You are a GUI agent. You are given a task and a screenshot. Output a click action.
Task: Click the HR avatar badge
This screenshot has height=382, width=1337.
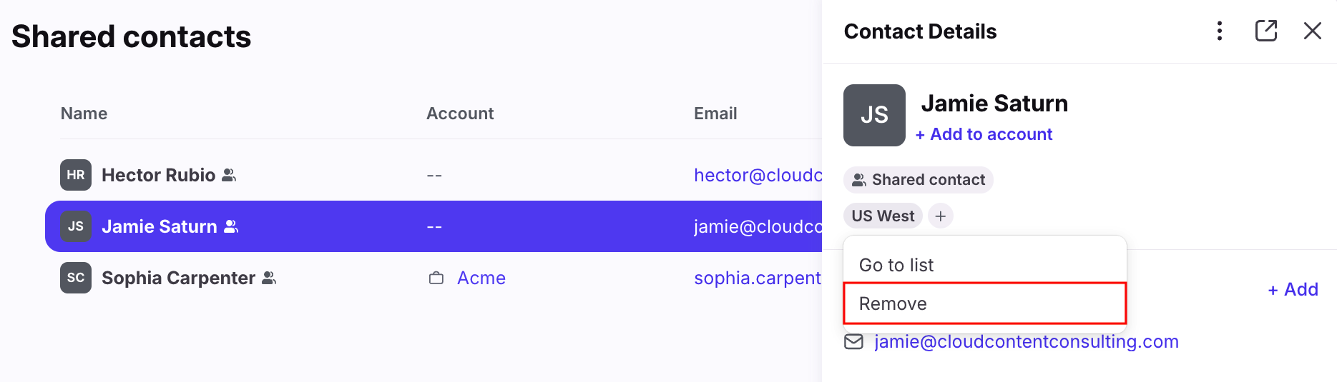(76, 175)
